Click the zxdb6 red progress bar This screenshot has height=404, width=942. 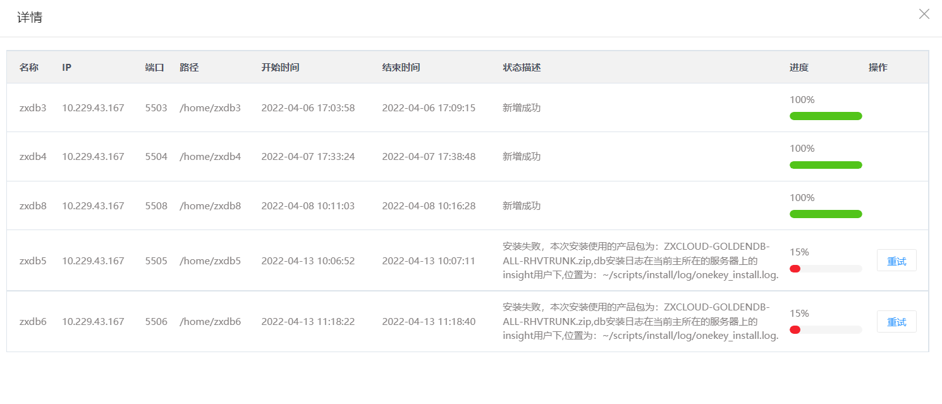point(825,329)
